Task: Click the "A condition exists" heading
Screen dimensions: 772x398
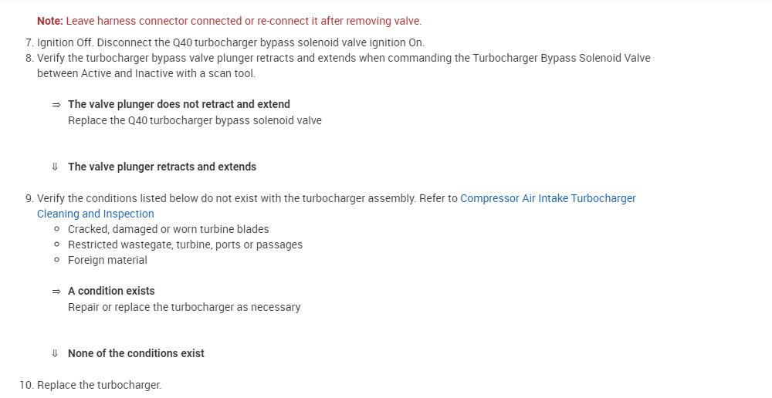Action: 111,291
